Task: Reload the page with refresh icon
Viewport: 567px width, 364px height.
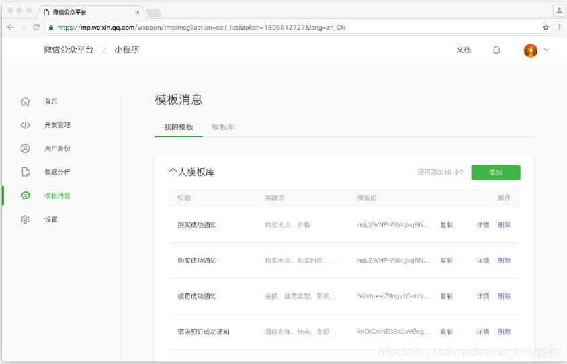Action: pyautogui.click(x=36, y=27)
